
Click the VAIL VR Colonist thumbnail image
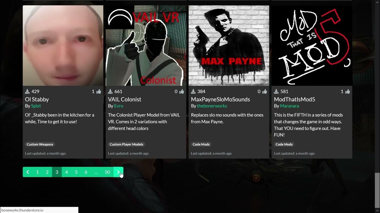[x=146, y=46]
